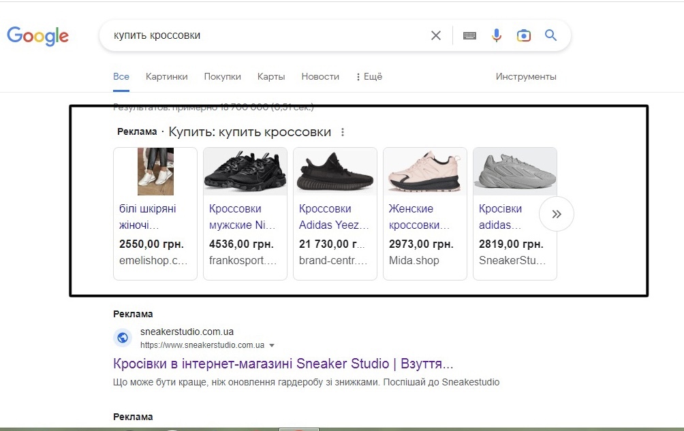Open the 'Покупки' tab
This screenshot has height=431, width=684.
(x=223, y=77)
